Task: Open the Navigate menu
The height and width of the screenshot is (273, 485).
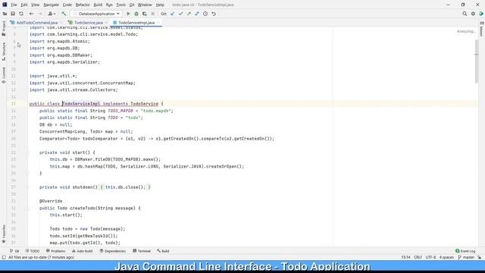Action: tap(51, 5)
